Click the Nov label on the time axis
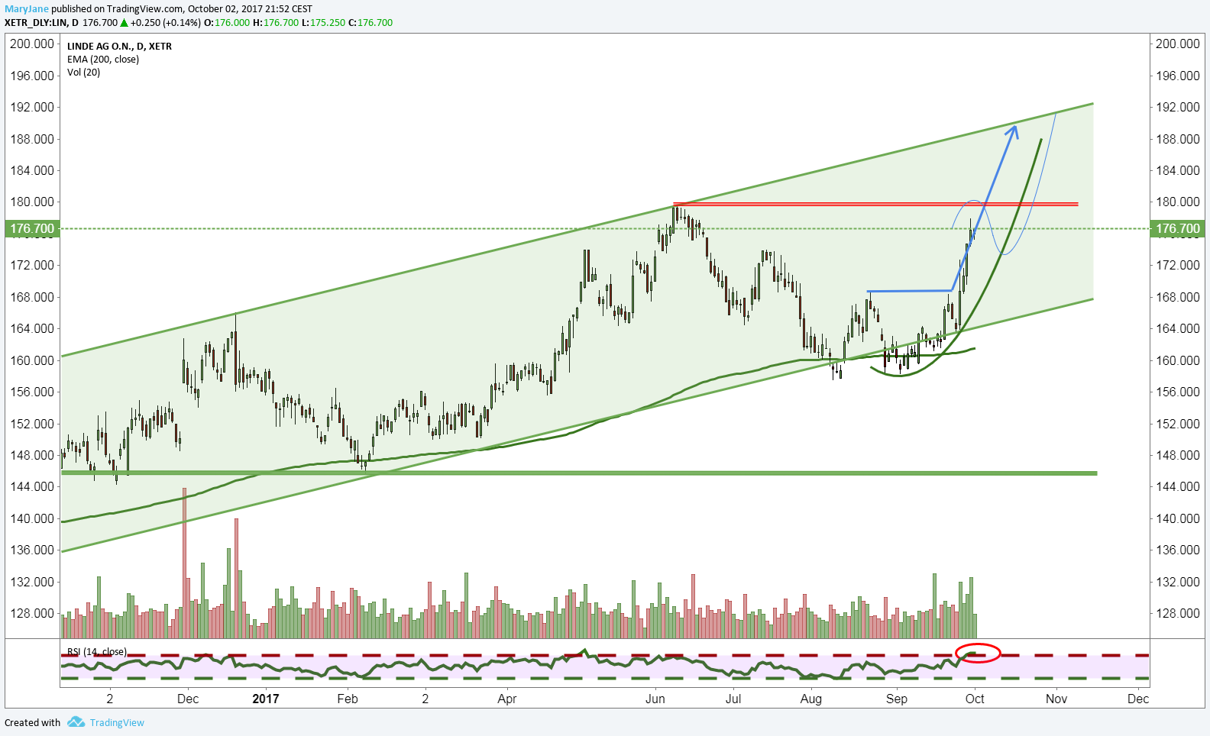This screenshot has width=1210, height=736. click(x=1056, y=699)
